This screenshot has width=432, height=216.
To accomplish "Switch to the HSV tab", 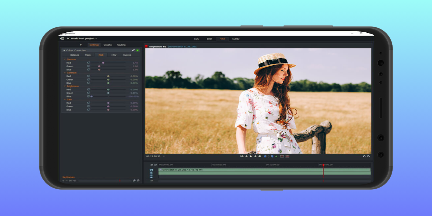I will (114, 55).
